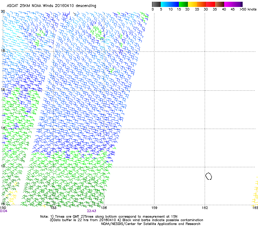The image size is (258, 226).
Task: Click the orange 25-30 knots color band
Action: [202, 4]
